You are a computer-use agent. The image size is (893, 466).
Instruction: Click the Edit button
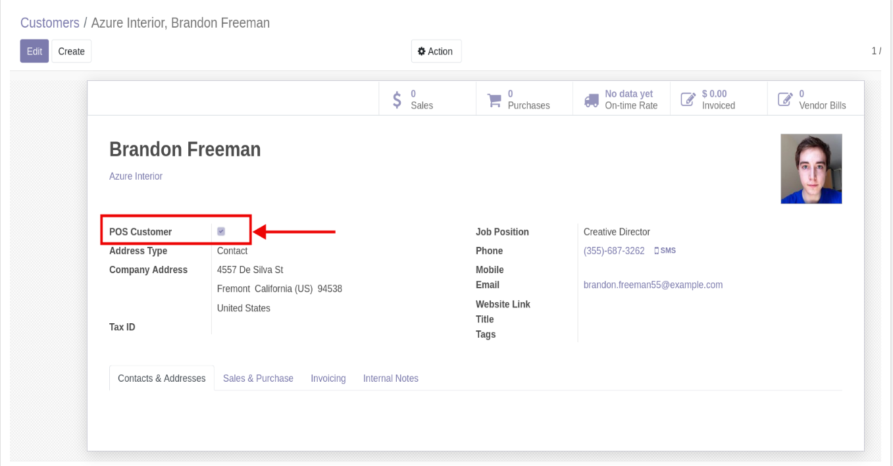[34, 51]
